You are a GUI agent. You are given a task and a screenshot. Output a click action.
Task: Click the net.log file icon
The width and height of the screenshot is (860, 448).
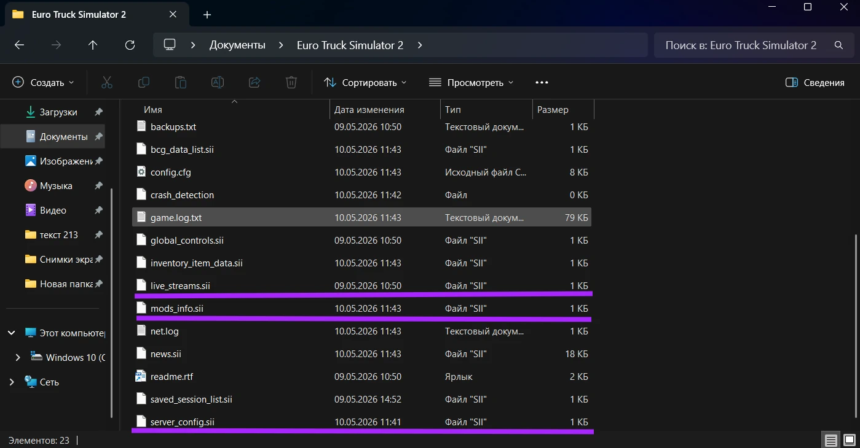[x=141, y=331]
